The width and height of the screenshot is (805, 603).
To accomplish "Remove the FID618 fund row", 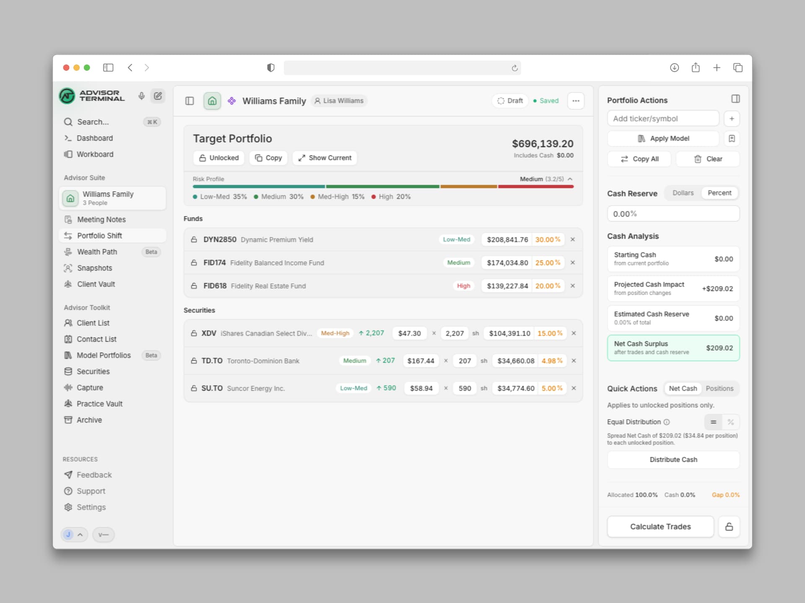I will click(x=573, y=286).
